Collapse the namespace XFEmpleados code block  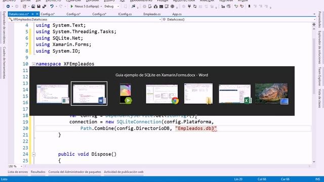pyautogui.click(x=33, y=64)
